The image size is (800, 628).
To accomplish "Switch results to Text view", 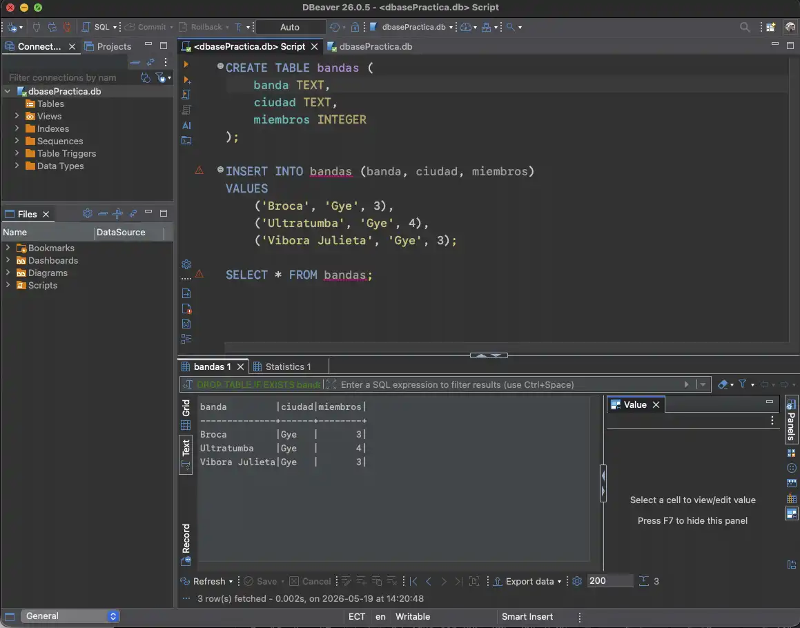I will pyautogui.click(x=186, y=454).
